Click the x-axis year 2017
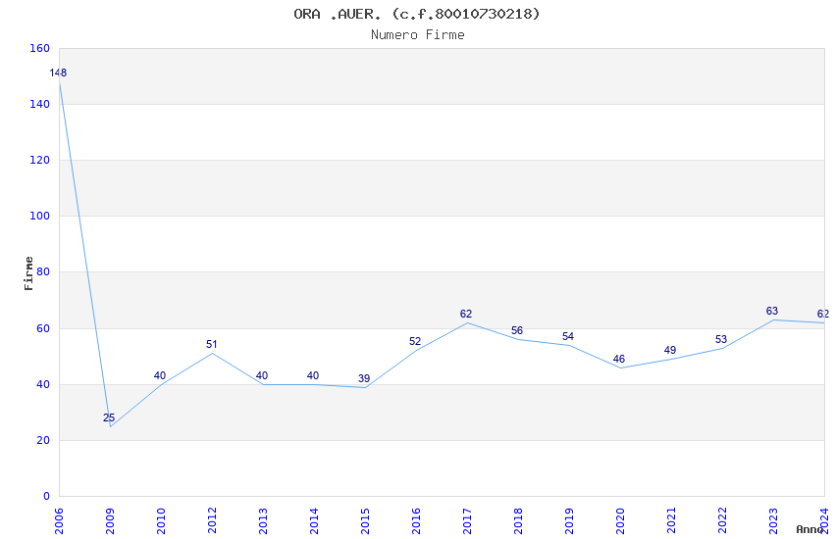834x539 pixels. click(x=467, y=520)
